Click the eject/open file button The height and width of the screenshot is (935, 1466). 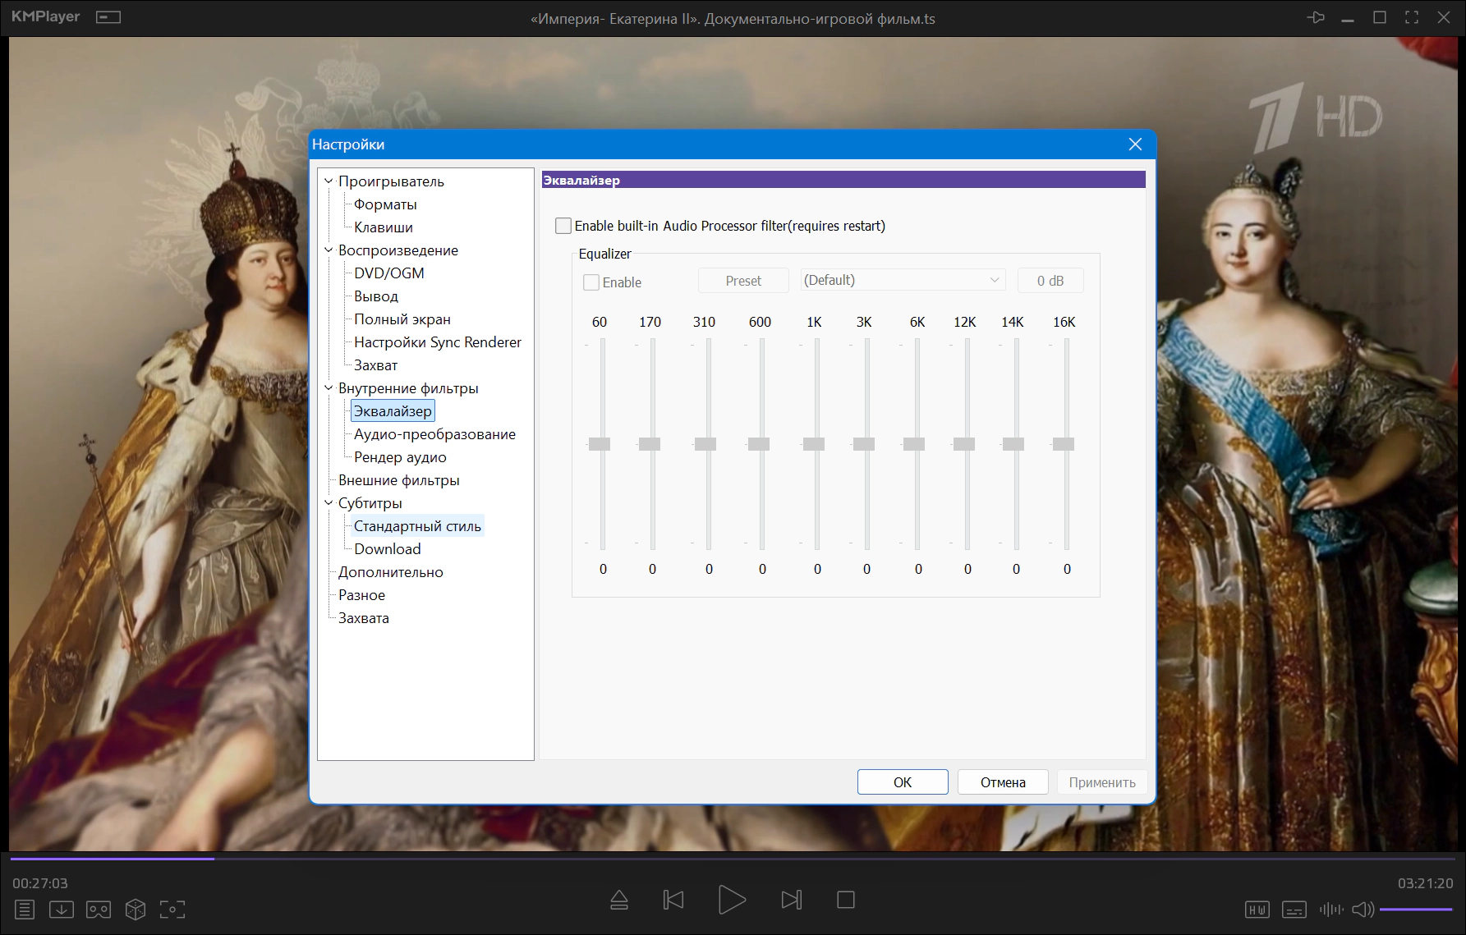click(619, 901)
